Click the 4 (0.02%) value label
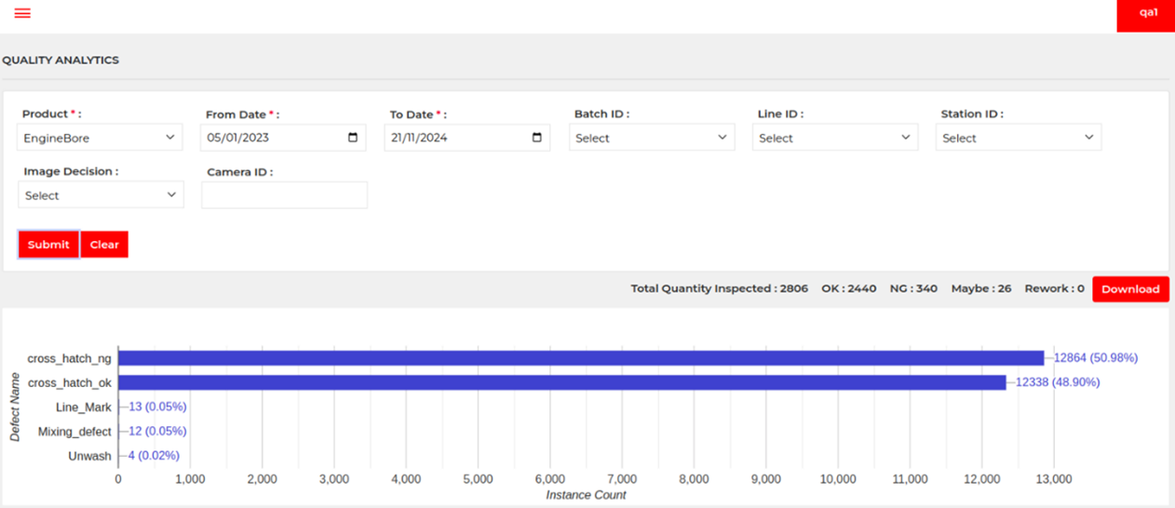Viewport: 1175px width, 508px height. click(x=154, y=456)
